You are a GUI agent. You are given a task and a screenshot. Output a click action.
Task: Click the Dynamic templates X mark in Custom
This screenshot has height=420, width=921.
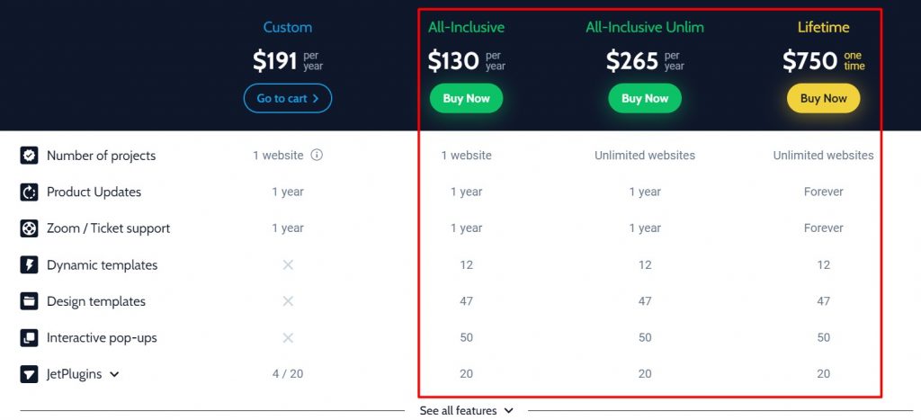288,265
